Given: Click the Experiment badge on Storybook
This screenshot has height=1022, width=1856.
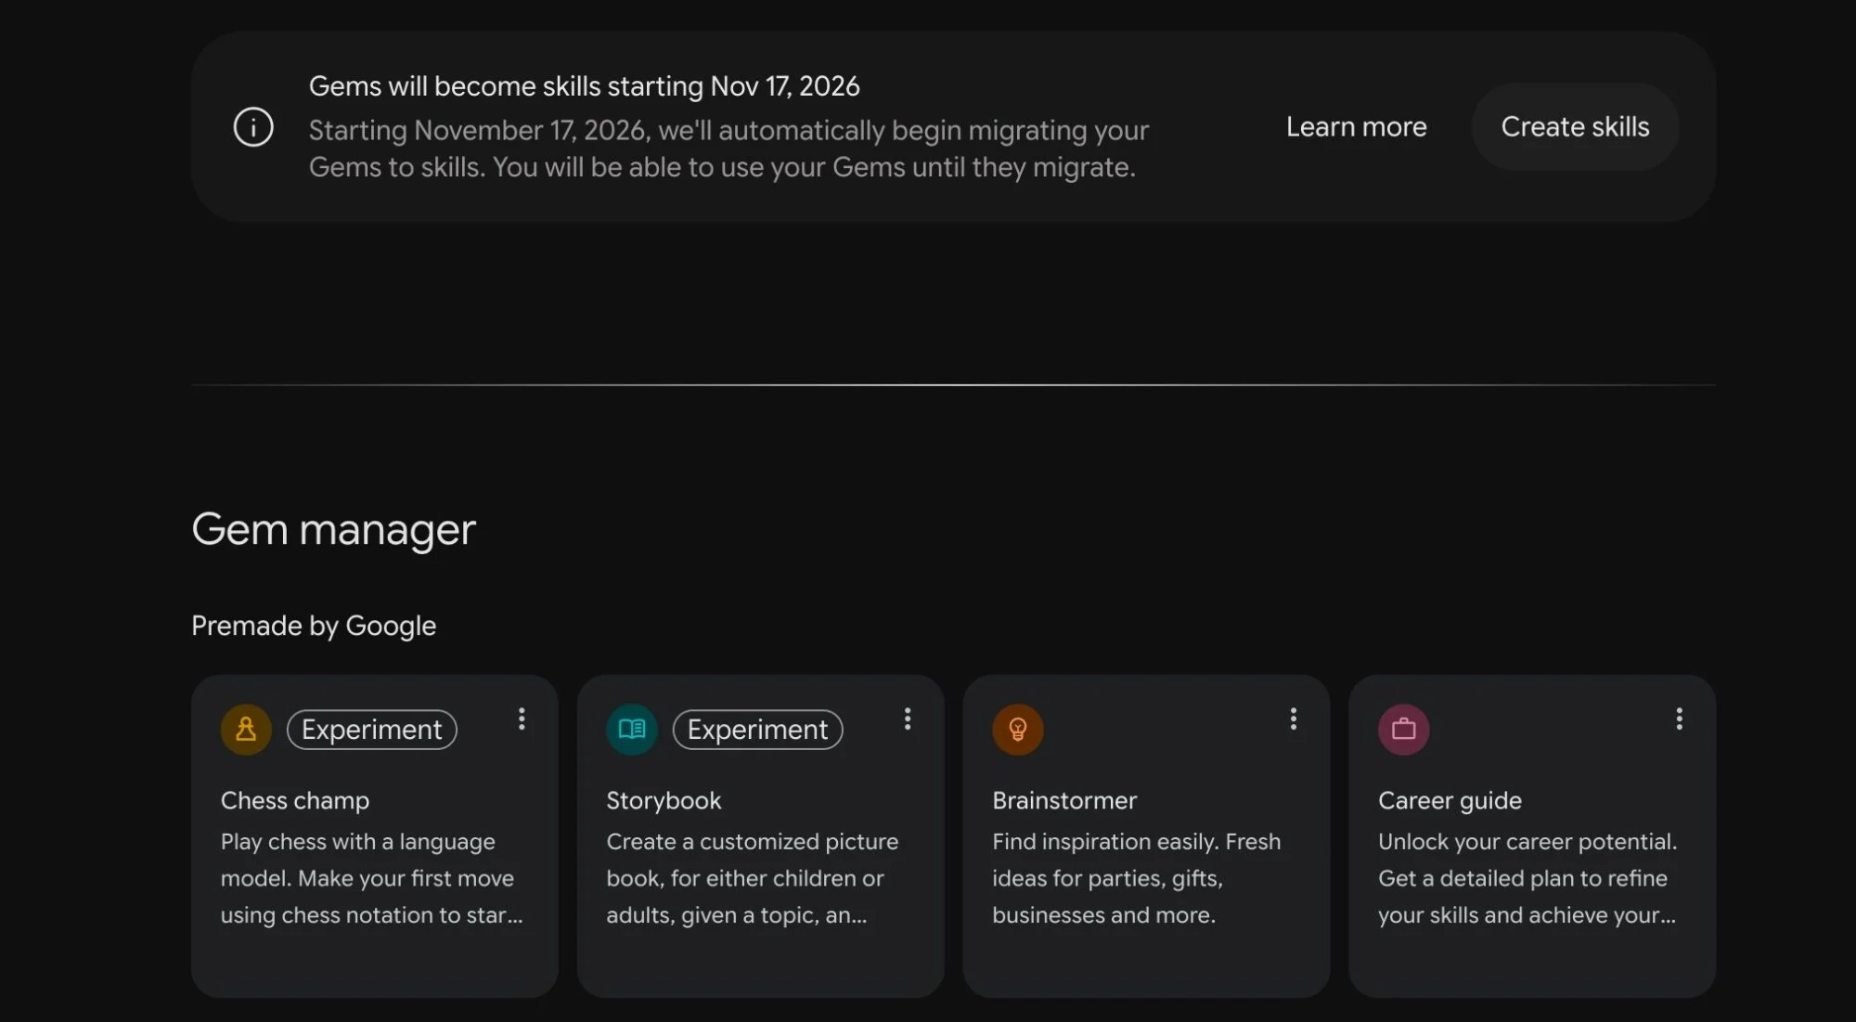Looking at the screenshot, I should click(757, 730).
